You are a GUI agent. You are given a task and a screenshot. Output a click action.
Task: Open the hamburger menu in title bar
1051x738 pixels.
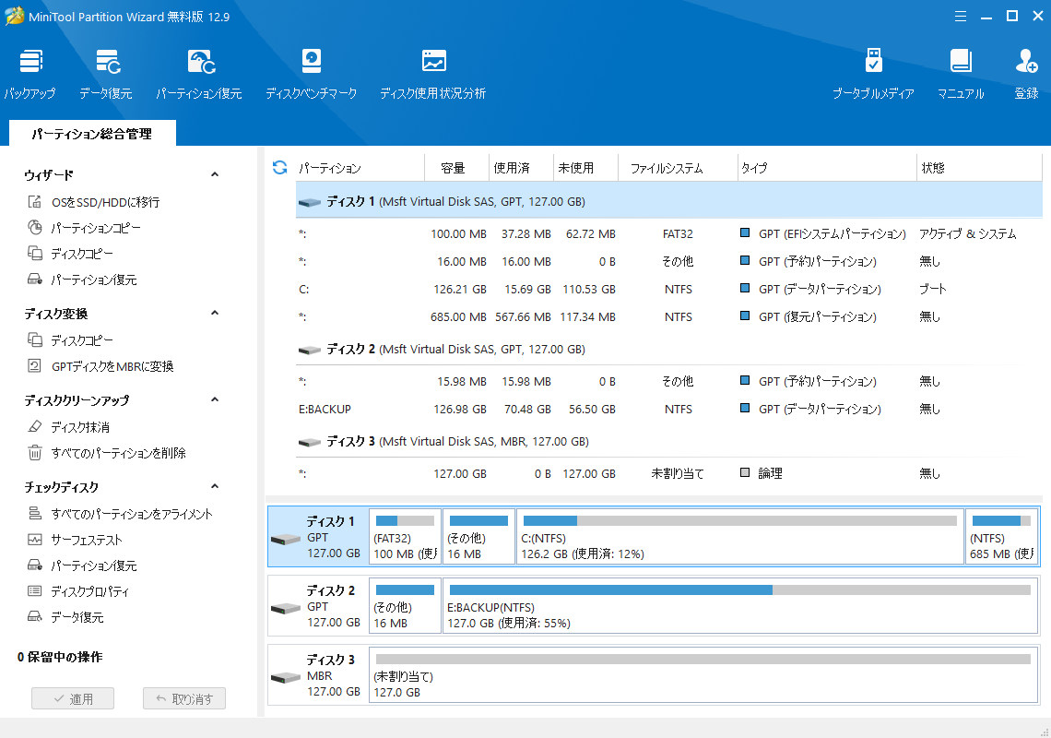click(961, 16)
